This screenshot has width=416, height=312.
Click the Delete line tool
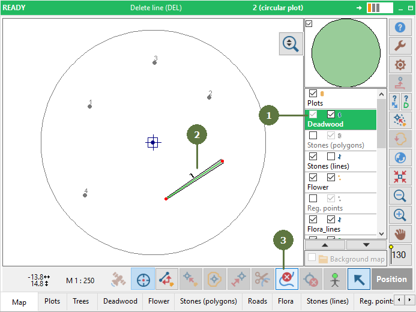(x=287, y=279)
